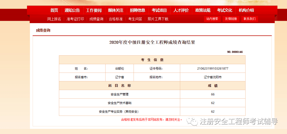Open the 准考证打印 link
Image resolution: width=287 pixels, height=134 pixels.
[x=75, y=19]
